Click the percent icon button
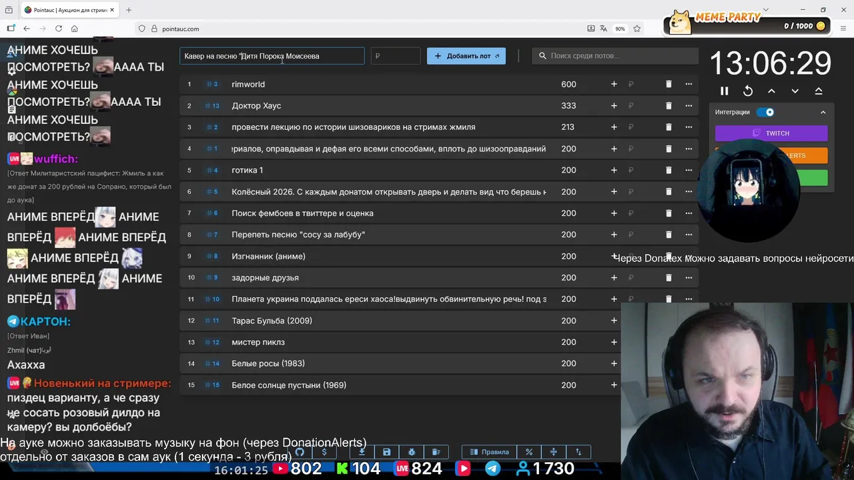Image resolution: width=854 pixels, height=480 pixels. click(x=529, y=452)
